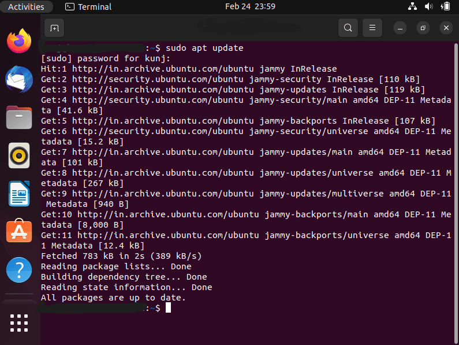Click 'Building dependency tree... Done' line

[124, 277]
